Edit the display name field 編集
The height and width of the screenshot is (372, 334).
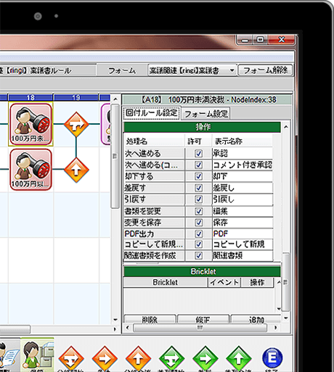tap(243, 211)
